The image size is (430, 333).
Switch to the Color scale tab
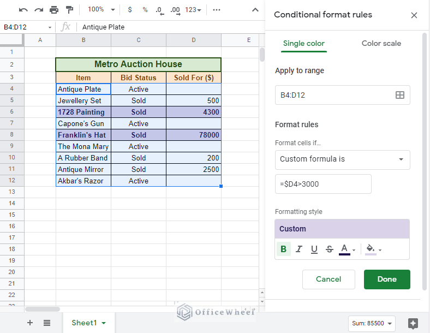point(381,44)
